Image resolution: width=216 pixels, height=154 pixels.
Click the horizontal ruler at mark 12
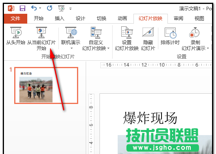(144, 65)
